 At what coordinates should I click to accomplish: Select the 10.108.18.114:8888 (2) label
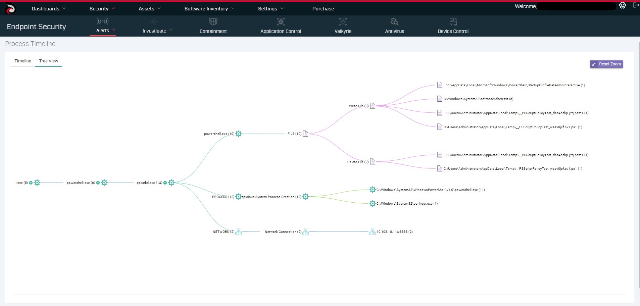[x=394, y=232]
